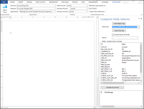Select the S_PROC_ACCT_ORG_CD field row
The width and height of the screenshot is (144, 109).
click(x=120, y=78)
